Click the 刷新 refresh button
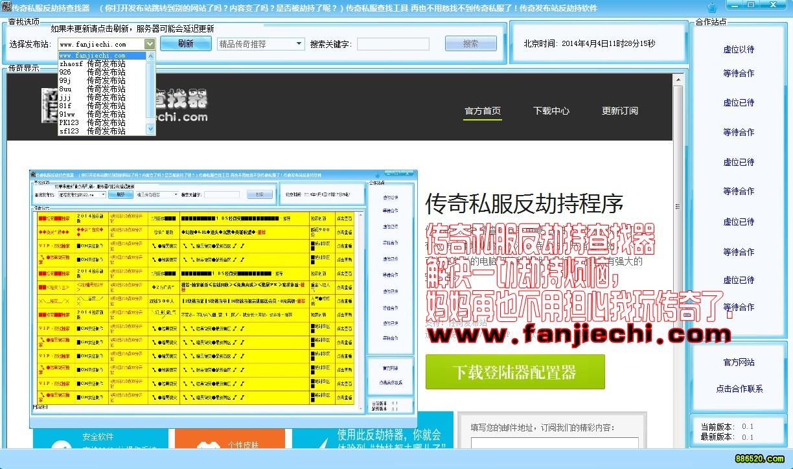793x469 pixels. (185, 43)
